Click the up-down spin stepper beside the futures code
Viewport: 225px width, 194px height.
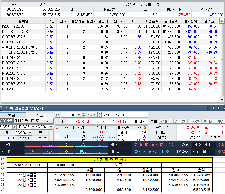[x=99, y=115]
